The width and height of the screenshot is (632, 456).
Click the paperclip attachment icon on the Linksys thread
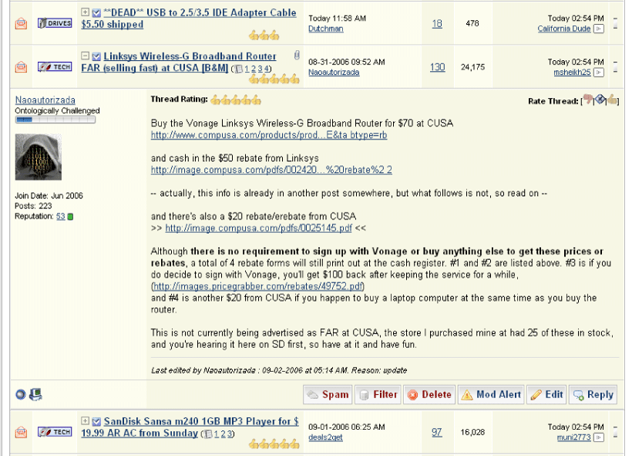coord(297,56)
